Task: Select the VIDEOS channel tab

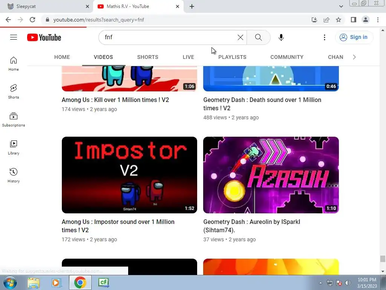Action: [x=103, y=57]
